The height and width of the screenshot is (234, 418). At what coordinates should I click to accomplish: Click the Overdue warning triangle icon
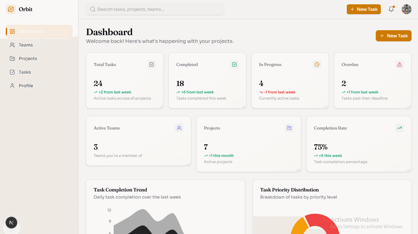click(x=400, y=64)
